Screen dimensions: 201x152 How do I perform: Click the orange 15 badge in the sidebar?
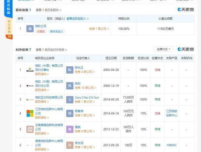coord(9,37)
